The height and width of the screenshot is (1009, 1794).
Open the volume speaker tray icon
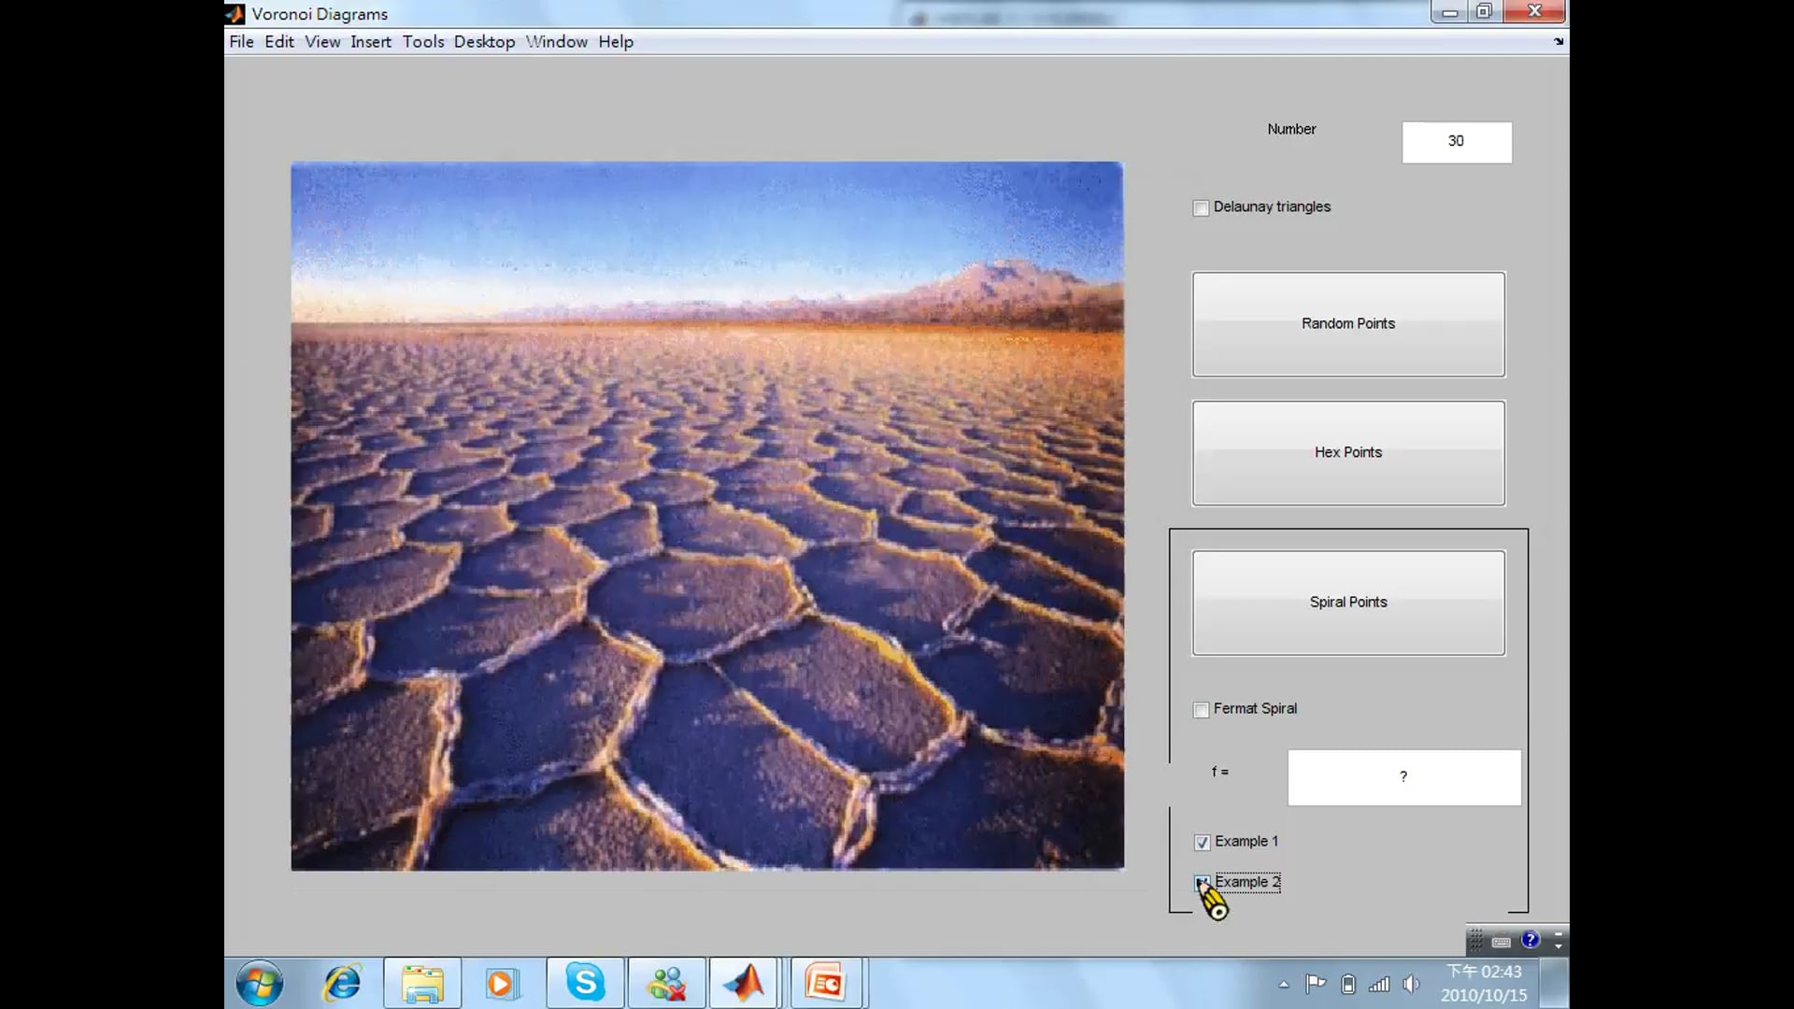coord(1411,984)
